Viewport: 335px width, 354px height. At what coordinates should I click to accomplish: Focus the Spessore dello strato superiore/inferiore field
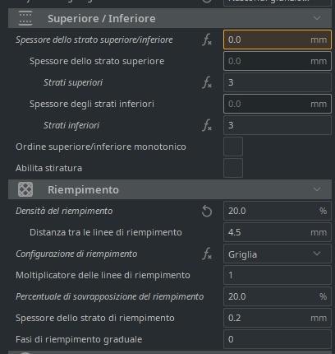[278, 40]
